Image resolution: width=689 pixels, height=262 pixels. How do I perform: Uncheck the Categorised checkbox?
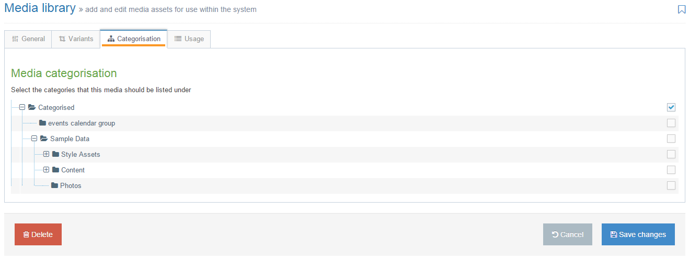pos(671,107)
